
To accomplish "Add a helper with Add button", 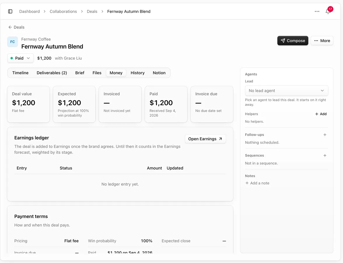I will 321,114.
